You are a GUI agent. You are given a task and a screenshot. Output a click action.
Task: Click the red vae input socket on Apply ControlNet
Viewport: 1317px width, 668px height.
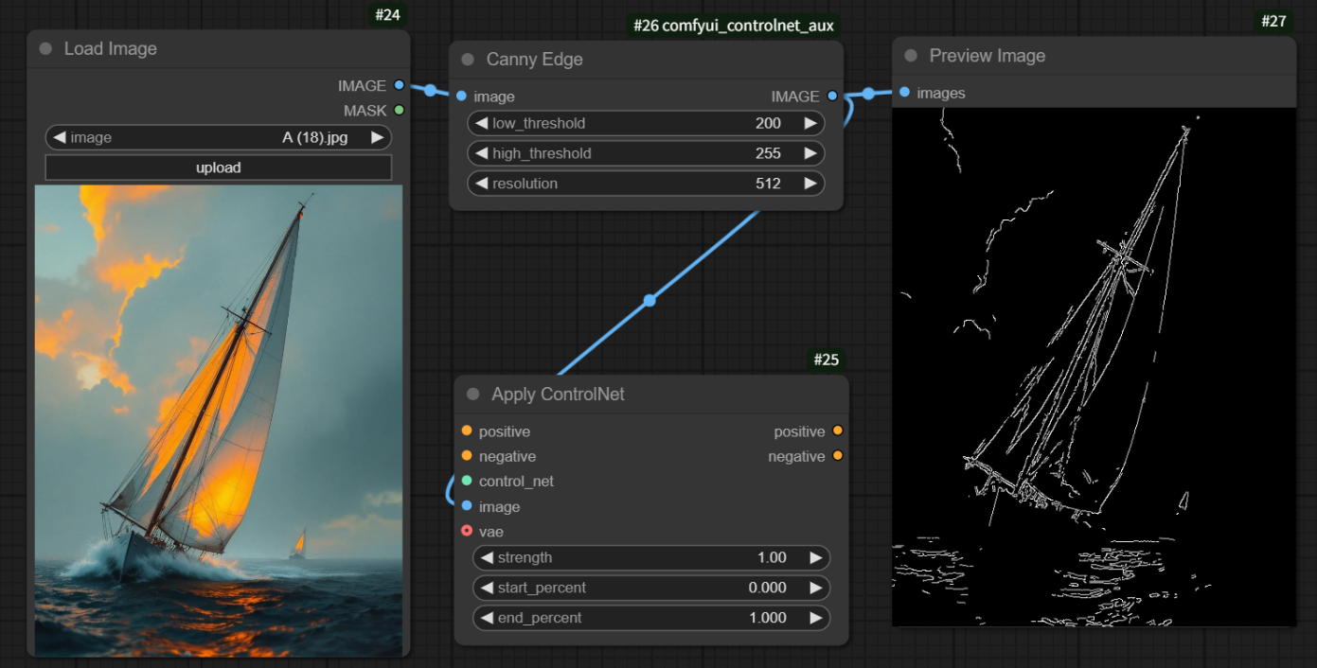pos(467,531)
